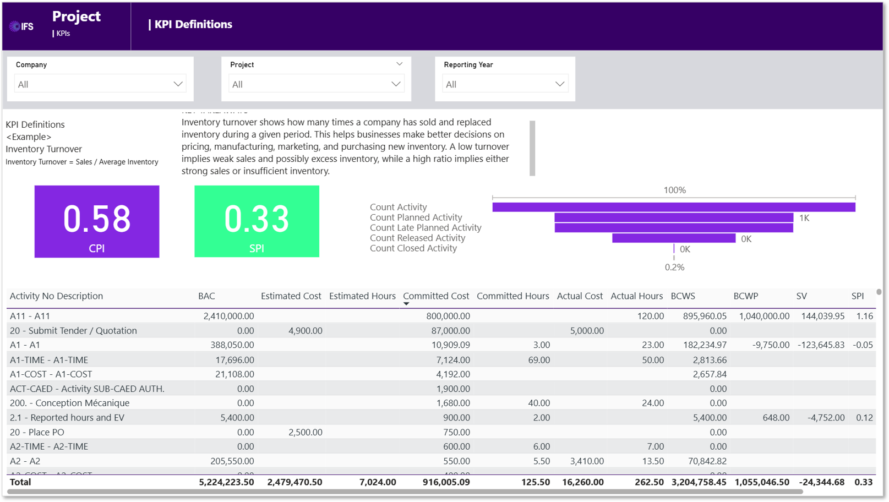Click the '| KPIs' subtitle in header

pos(61,34)
